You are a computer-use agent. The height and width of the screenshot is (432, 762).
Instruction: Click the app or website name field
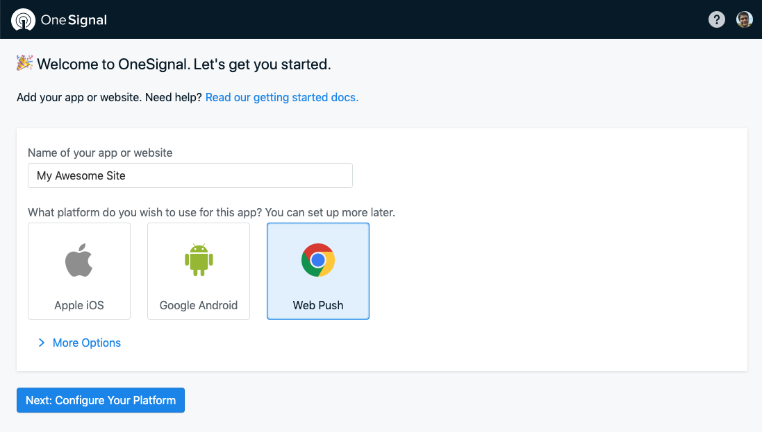point(190,175)
